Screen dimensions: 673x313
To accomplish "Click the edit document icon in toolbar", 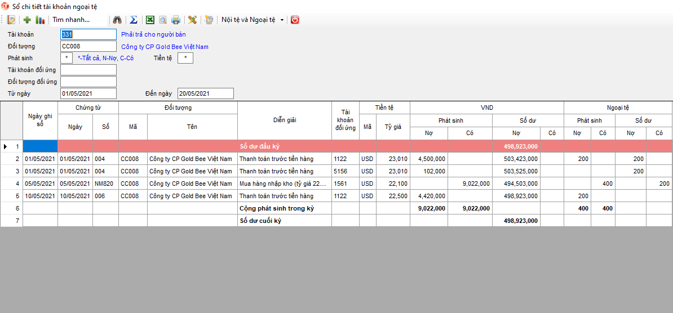I will coord(11,20).
